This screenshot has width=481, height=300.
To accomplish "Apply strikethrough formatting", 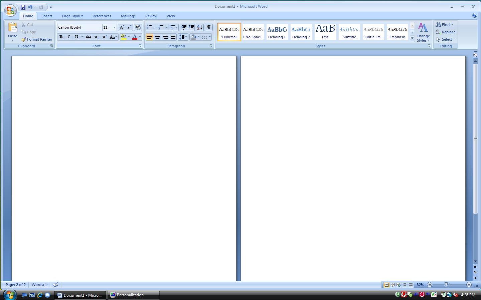I will tap(89, 37).
